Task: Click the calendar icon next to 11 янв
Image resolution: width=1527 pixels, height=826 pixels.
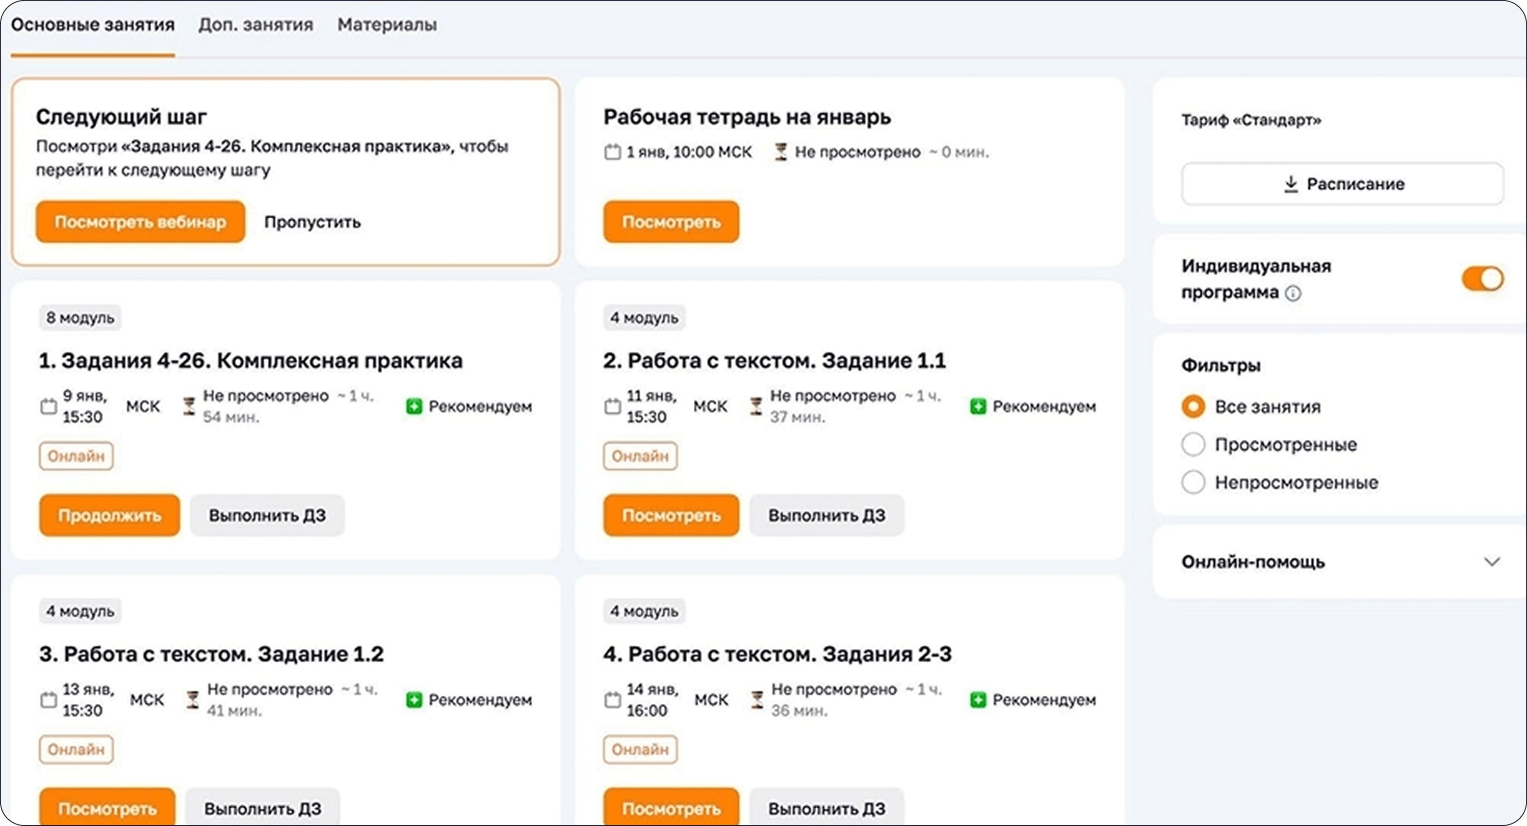Action: point(612,407)
